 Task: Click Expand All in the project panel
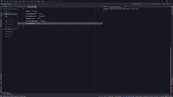[x=8, y=6]
